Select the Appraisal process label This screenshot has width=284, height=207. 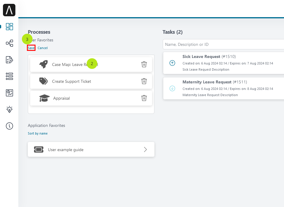tap(62, 98)
